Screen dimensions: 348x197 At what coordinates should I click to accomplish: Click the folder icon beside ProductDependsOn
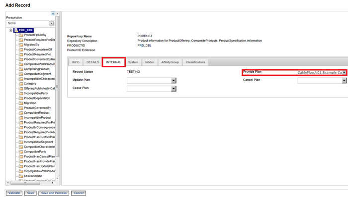click(21, 98)
